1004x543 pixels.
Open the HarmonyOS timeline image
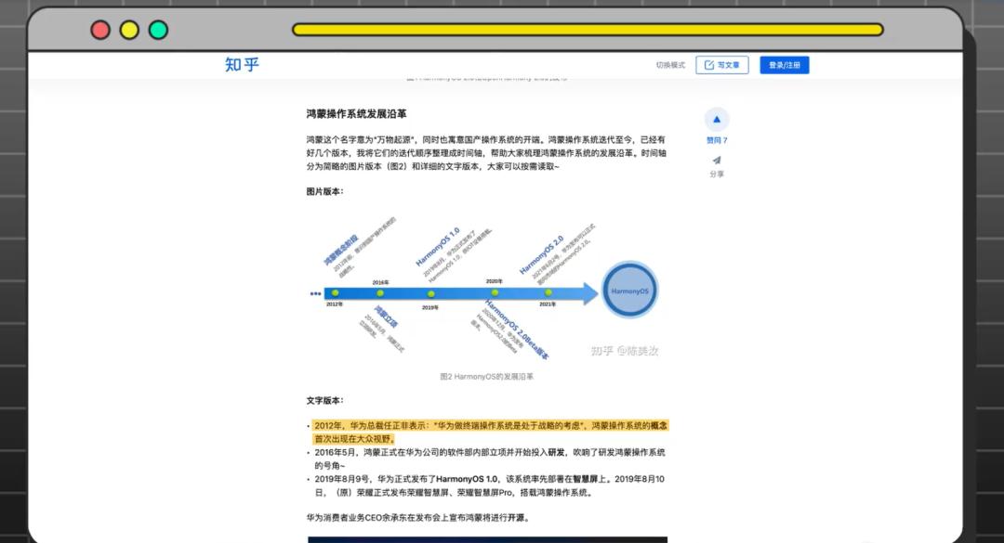click(486, 290)
